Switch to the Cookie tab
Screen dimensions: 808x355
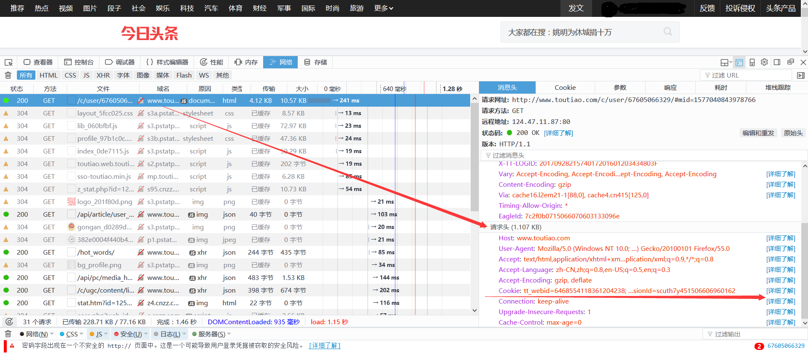(x=565, y=88)
